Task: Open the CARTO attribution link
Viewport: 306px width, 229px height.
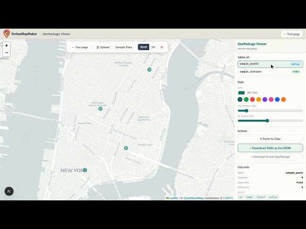Action: pos(228,198)
